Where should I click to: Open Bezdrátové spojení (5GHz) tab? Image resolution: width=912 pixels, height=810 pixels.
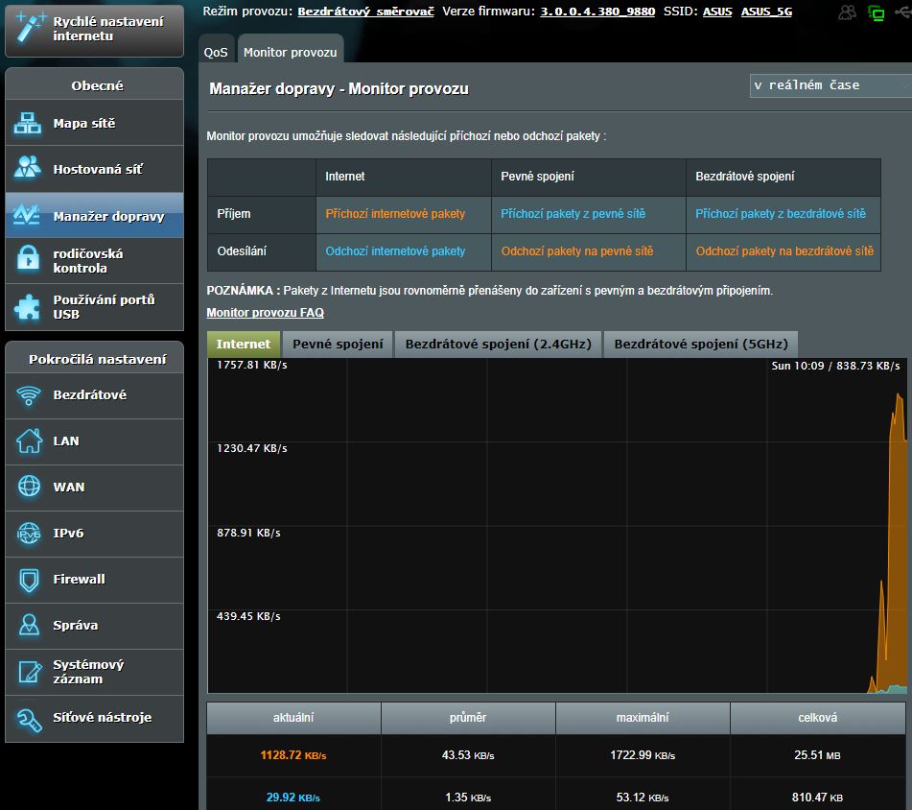pyautogui.click(x=701, y=344)
